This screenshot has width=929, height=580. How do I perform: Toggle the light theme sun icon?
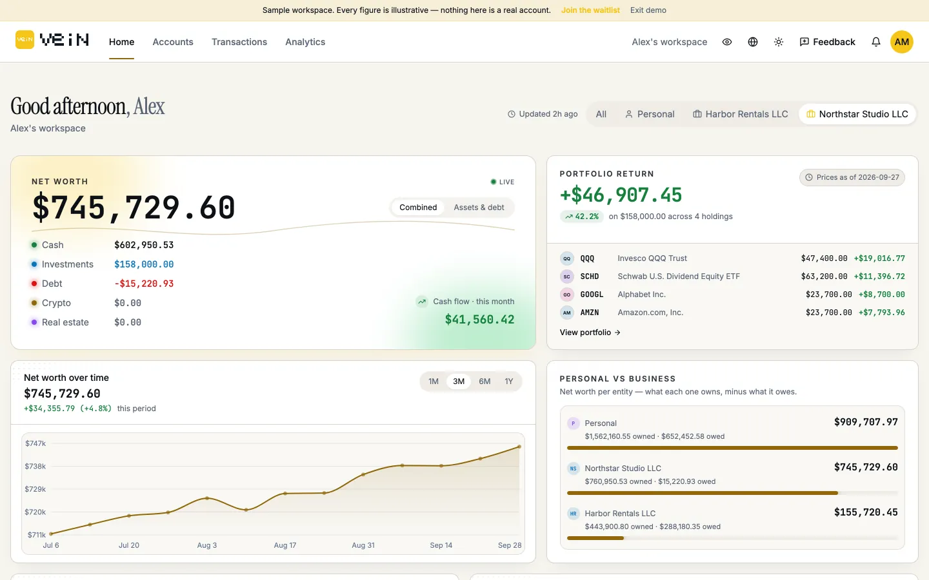coord(779,42)
